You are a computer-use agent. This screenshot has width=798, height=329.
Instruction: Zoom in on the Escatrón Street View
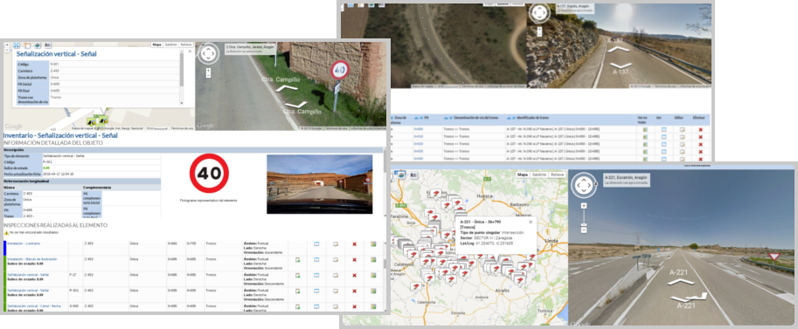(x=584, y=205)
